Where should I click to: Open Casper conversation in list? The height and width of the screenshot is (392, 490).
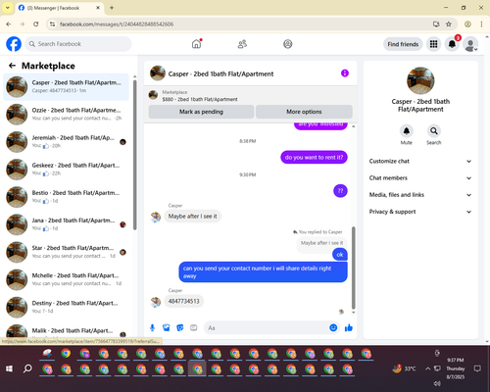coord(66,87)
